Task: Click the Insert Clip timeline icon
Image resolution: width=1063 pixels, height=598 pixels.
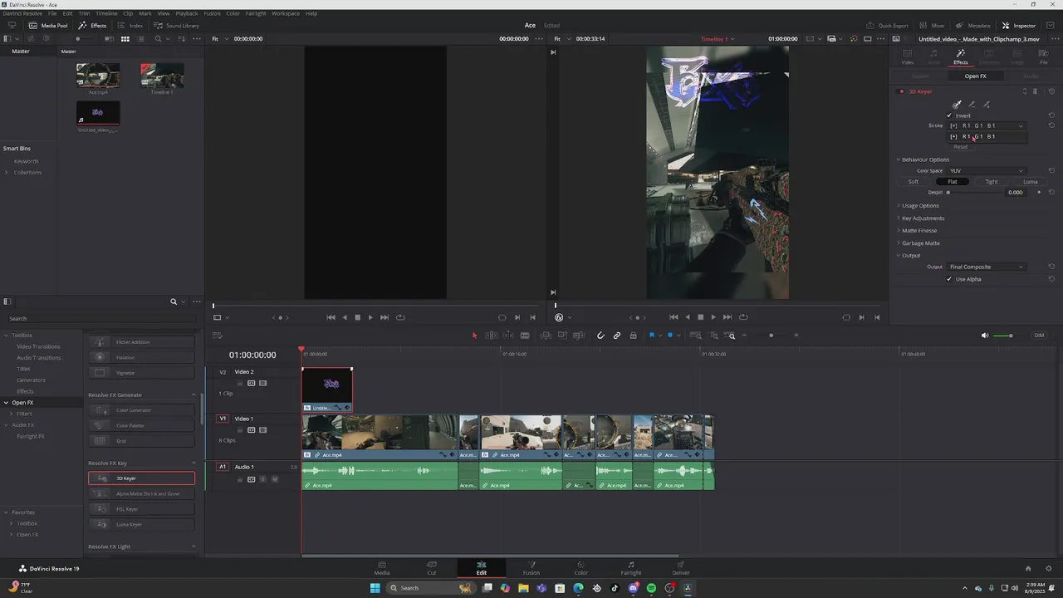Action: tap(546, 336)
